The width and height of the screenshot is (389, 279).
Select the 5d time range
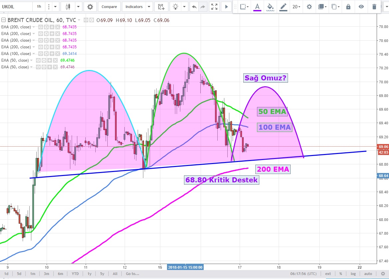[x=19, y=274]
